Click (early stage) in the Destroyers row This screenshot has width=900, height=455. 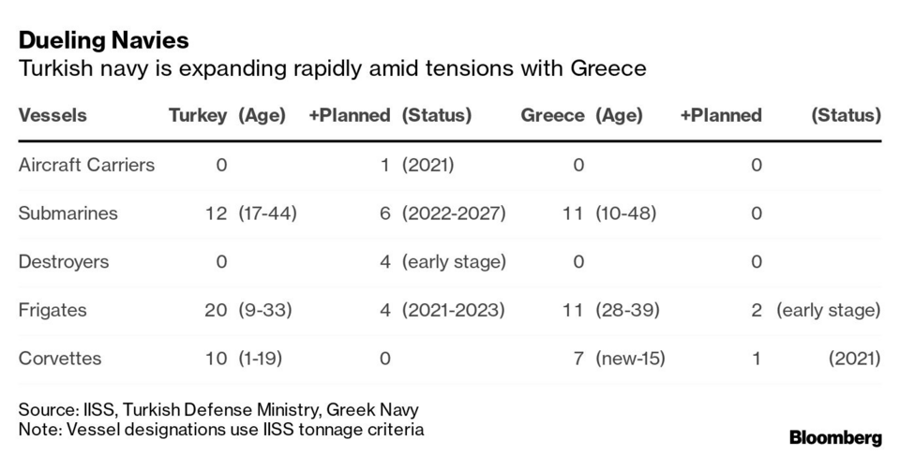[x=454, y=261]
